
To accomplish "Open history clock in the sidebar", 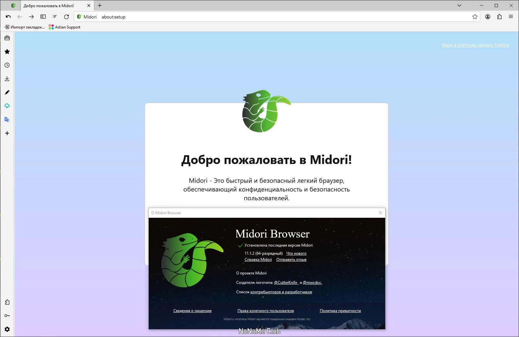I will pyautogui.click(x=7, y=65).
